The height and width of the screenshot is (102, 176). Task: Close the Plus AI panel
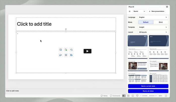point(167,7)
